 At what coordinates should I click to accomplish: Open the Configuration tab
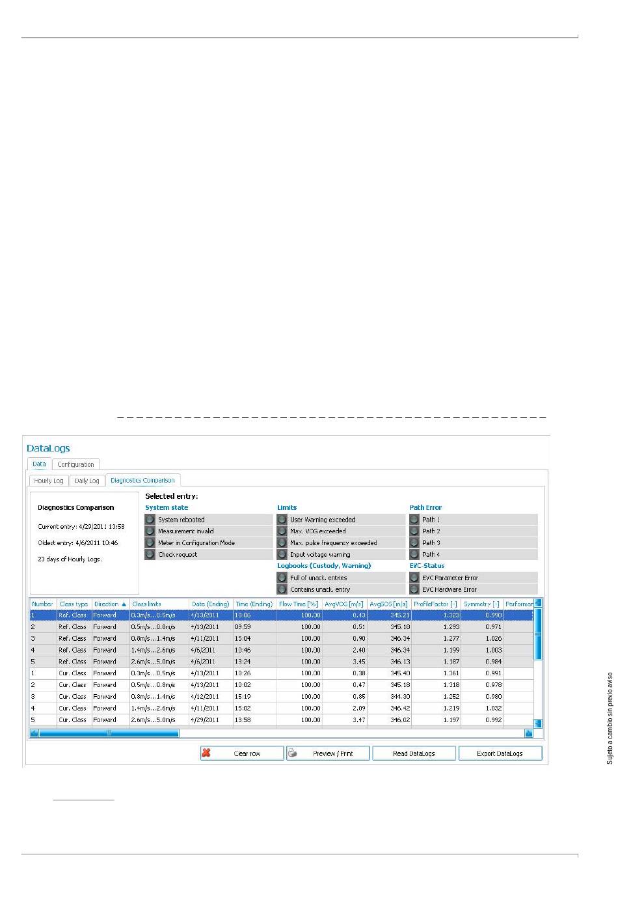click(x=75, y=464)
